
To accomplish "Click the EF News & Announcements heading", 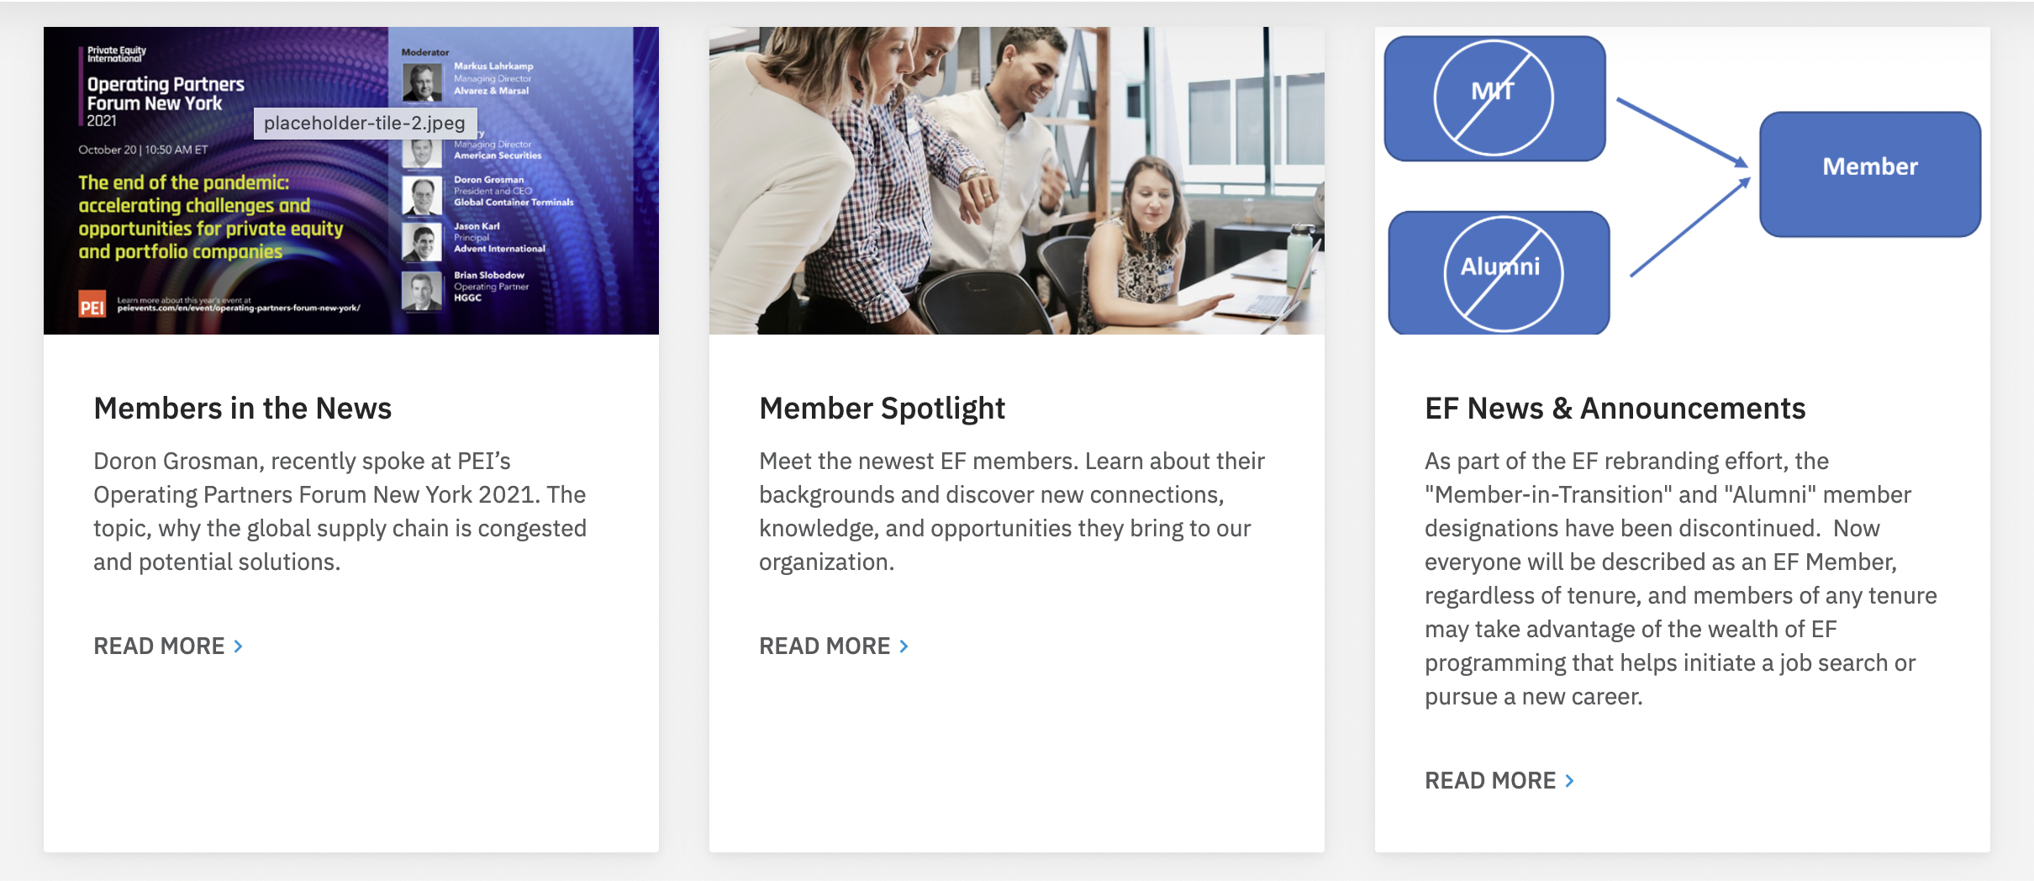I will pos(1615,409).
